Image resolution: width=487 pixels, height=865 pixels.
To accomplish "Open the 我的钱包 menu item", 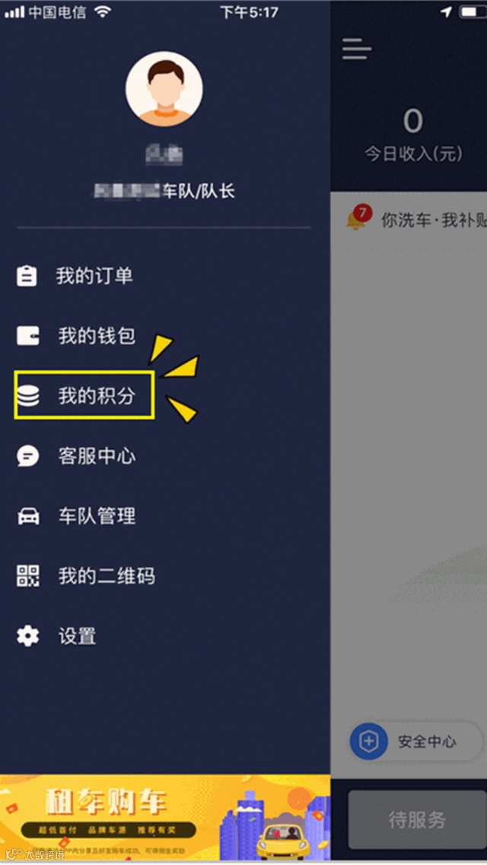I will click(x=97, y=336).
